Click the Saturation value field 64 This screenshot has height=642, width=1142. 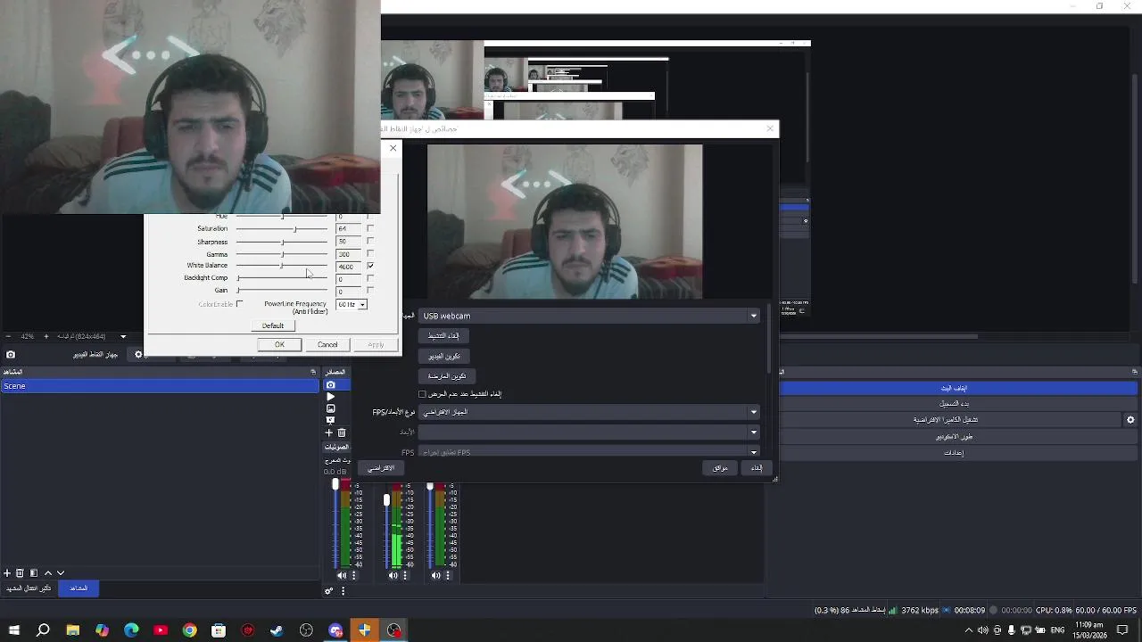point(349,228)
